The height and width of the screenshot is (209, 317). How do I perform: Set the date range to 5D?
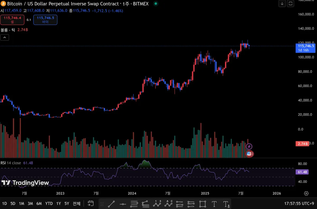click(13, 204)
